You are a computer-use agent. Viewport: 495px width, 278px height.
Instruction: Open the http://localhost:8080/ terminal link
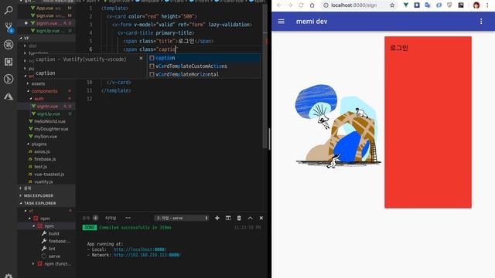click(140, 249)
